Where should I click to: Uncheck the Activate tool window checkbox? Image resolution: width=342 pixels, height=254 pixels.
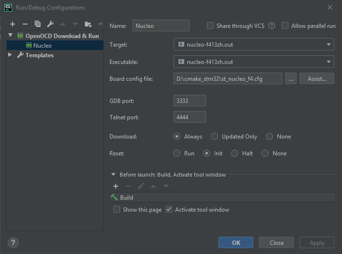(169, 209)
